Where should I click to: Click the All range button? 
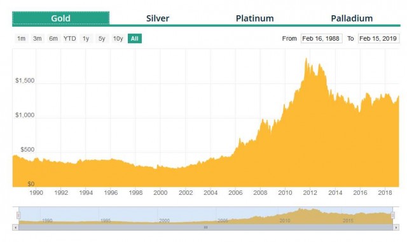pos(134,38)
